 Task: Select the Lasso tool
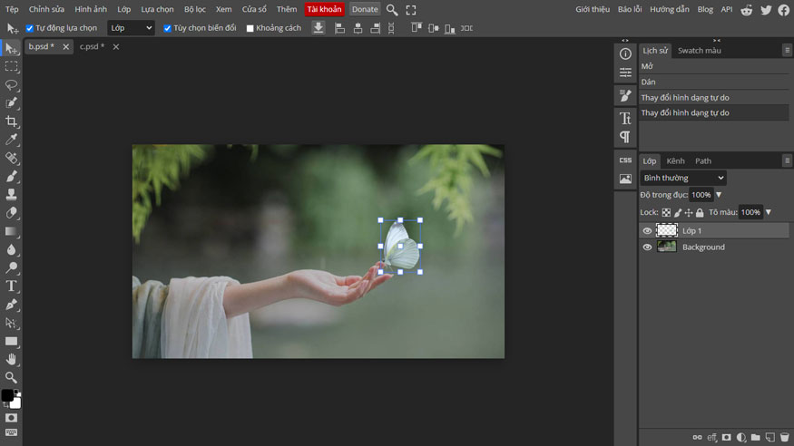pyautogui.click(x=12, y=84)
